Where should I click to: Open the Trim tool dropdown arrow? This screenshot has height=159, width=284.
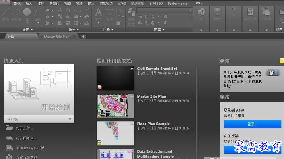coord(80,10)
